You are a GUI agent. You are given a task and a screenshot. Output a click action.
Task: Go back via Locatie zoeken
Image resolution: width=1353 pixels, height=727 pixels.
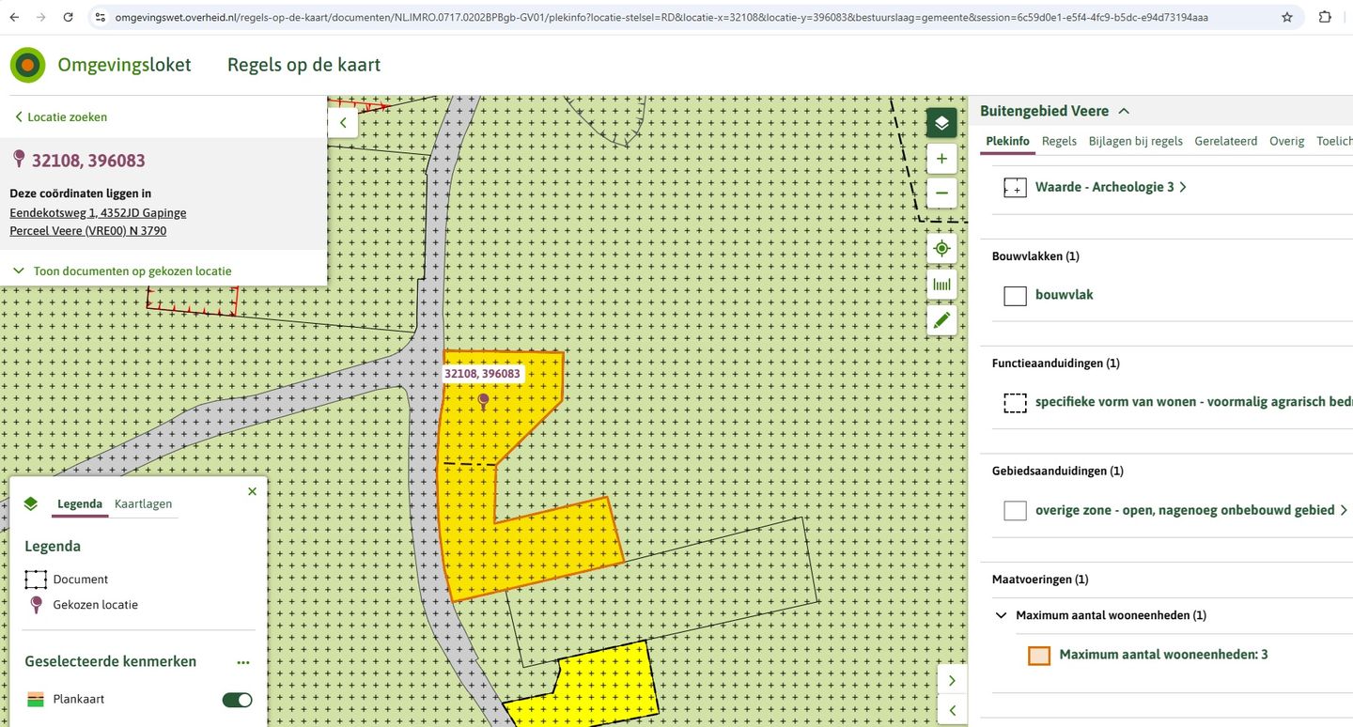[x=61, y=117]
